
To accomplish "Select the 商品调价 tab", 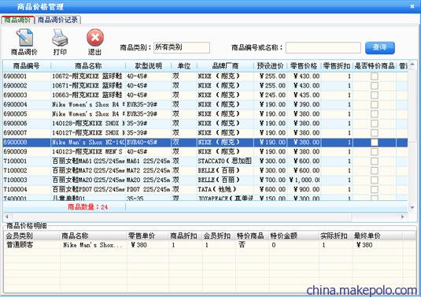I will coord(18,20).
